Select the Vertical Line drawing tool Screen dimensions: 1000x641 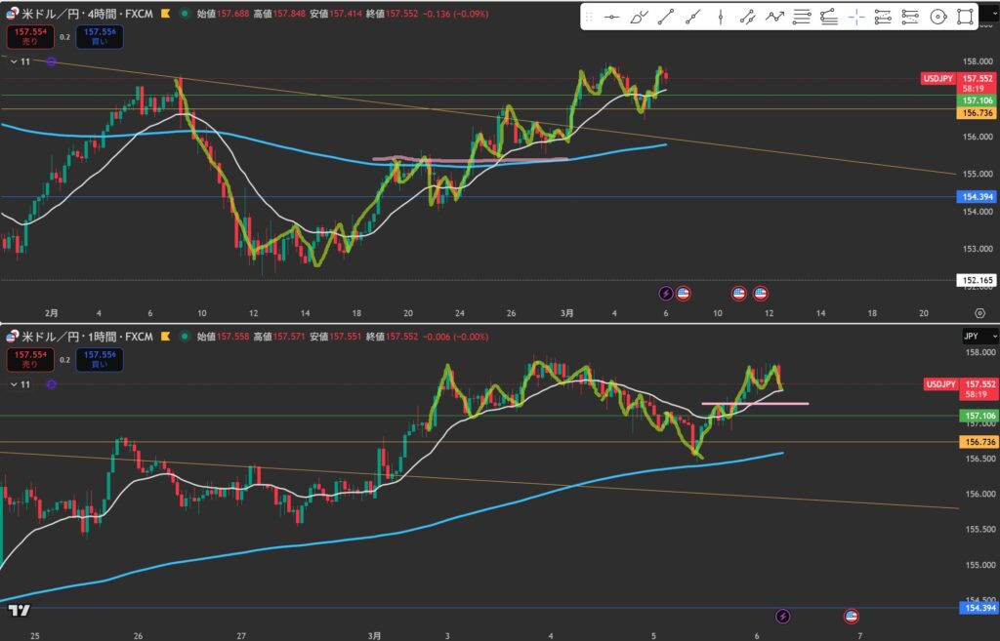720,17
